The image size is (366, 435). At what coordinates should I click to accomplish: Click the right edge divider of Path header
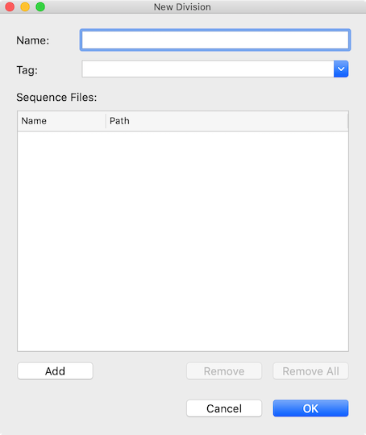pos(347,121)
